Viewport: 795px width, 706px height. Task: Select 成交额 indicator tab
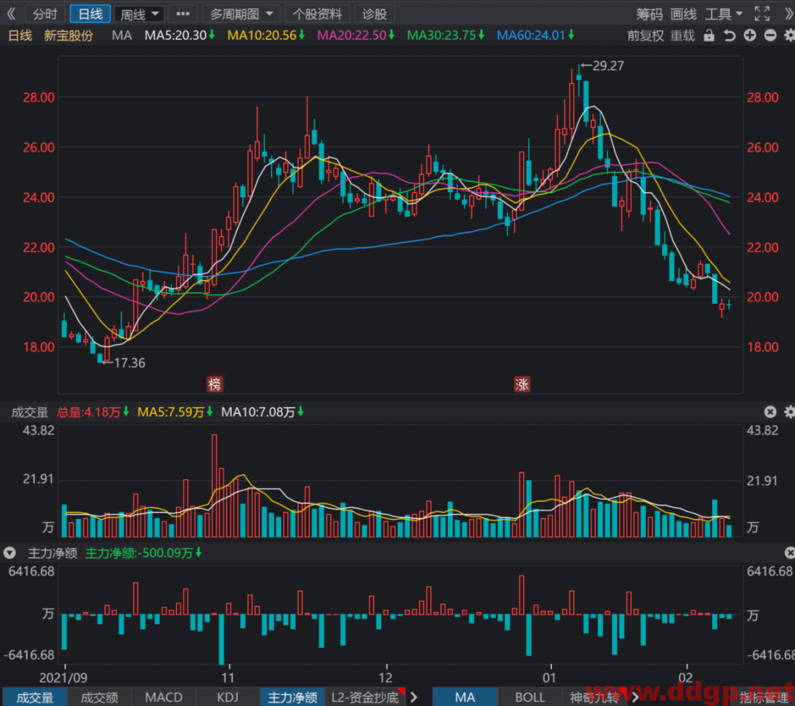coord(99,697)
